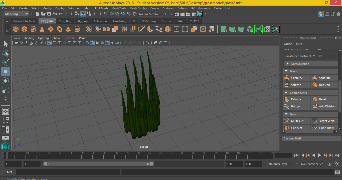Open the Anim Layer dropdown arrow
Viewport: 342px width, 180px height.
coord(264,164)
